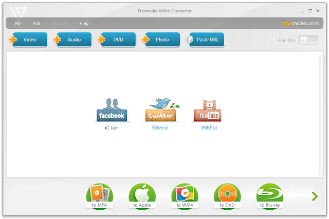Open the File menu
Image resolution: width=329 pixels, height=219 pixels.
click(x=19, y=24)
